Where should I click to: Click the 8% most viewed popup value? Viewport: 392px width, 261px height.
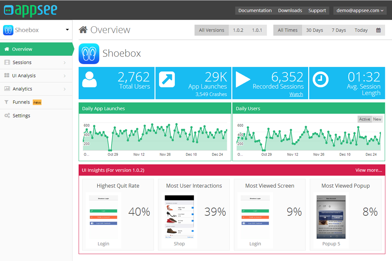(x=370, y=212)
